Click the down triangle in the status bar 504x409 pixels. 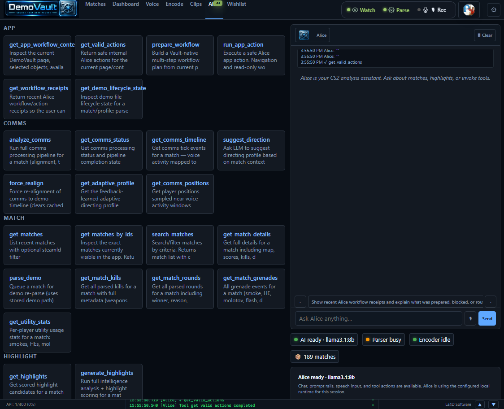494,405
